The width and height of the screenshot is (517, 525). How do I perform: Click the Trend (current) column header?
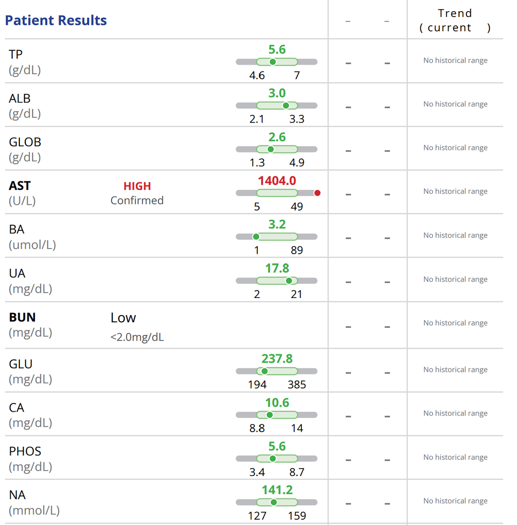[x=455, y=20]
